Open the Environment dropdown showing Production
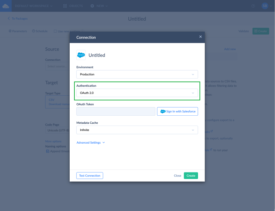Viewport: 275px width, 211px height. pyautogui.click(x=137, y=74)
